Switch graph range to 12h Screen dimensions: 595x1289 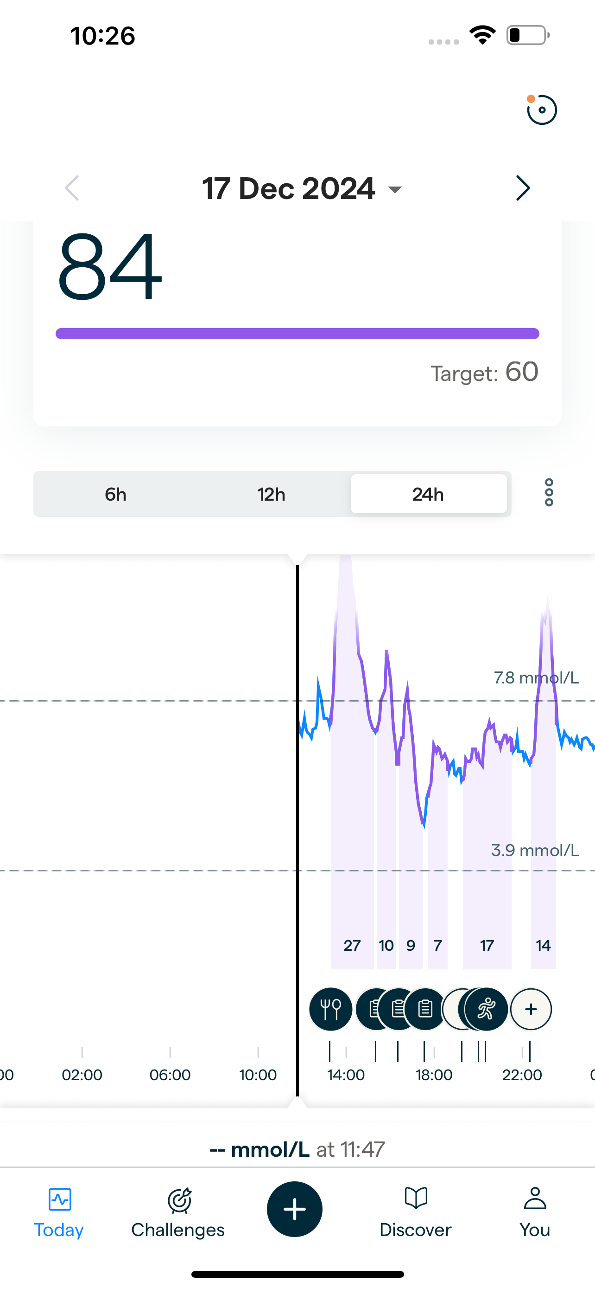271,494
